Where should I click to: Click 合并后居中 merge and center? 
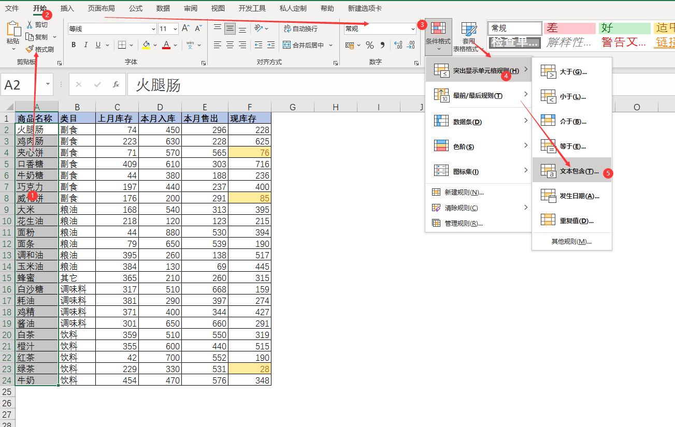pos(304,45)
